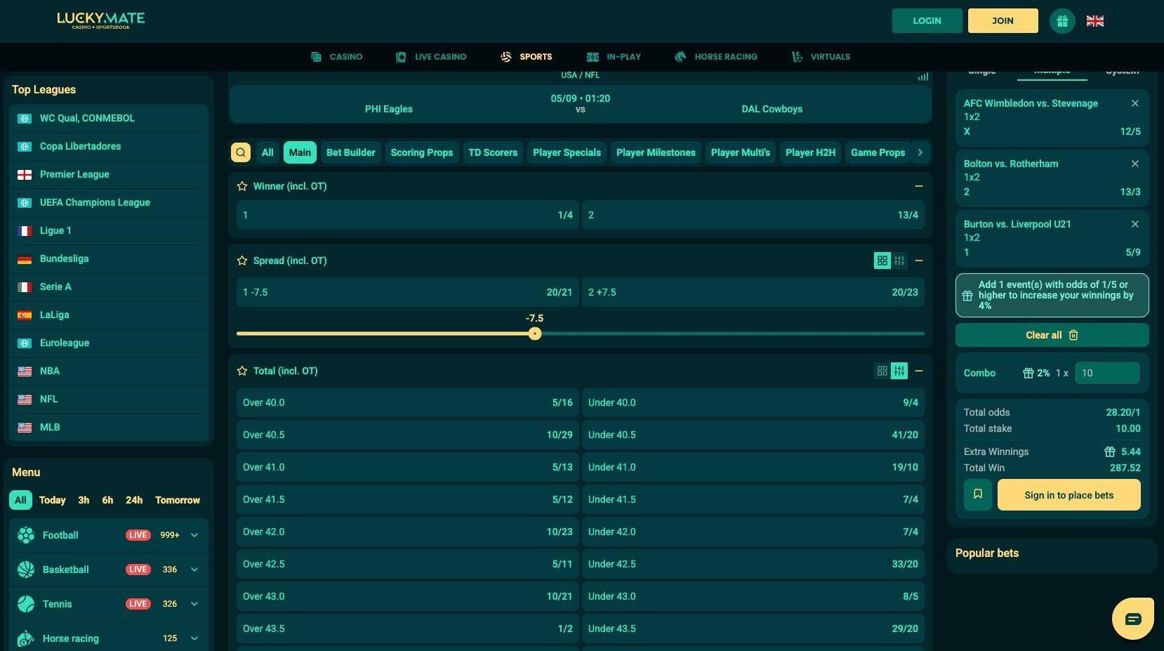Image resolution: width=1164 pixels, height=651 pixels.
Task: Remove AFC Wimbledon vs. Stevenage selection
Action: click(x=1135, y=103)
